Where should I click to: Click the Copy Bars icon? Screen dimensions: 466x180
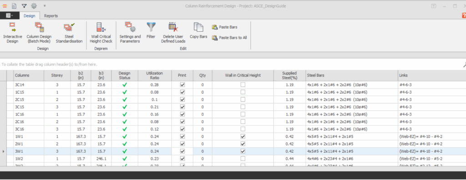point(198,28)
